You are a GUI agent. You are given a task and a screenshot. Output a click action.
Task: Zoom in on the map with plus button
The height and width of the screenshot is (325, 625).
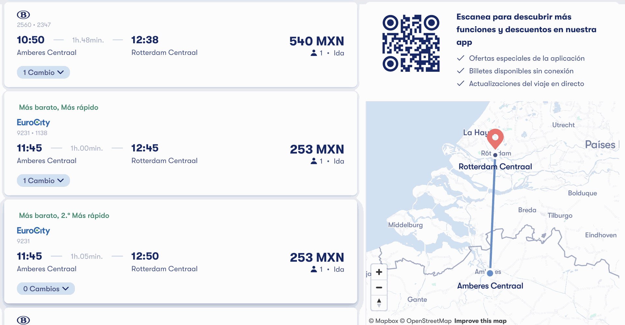[379, 272]
